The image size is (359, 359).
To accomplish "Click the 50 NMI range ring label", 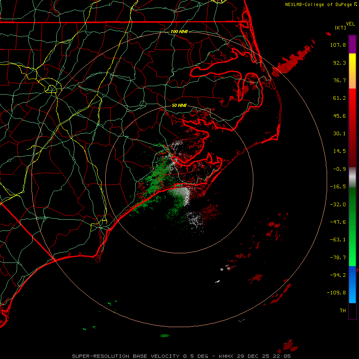I will tap(179, 105).
